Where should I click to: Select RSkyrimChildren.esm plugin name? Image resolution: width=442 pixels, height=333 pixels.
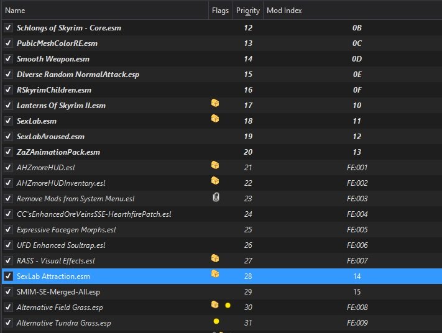(54, 90)
